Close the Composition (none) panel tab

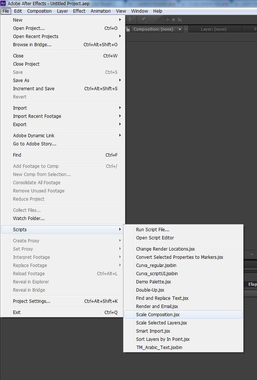pyautogui.click(x=186, y=29)
